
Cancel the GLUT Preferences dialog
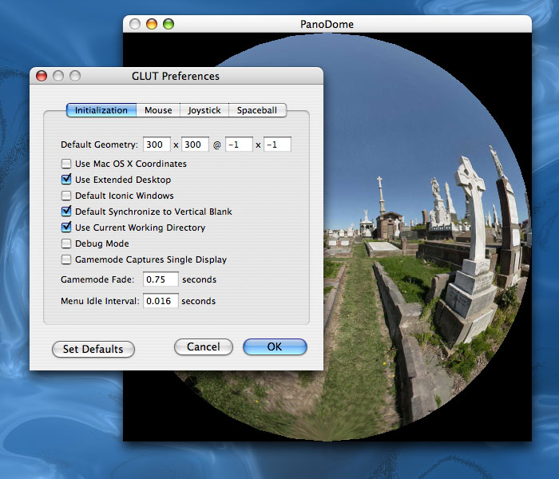click(x=204, y=346)
